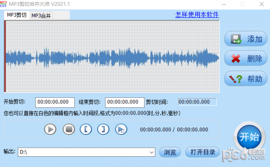Click the middle of the audio waveform
The height and width of the screenshot is (167, 270).
point(112,57)
